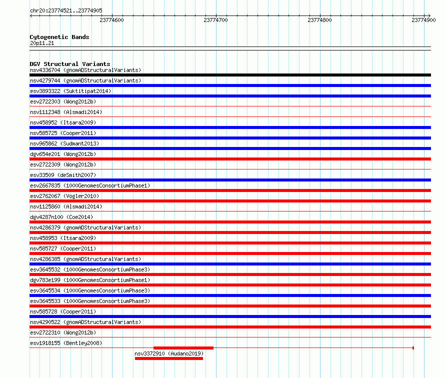Click the 23774600 ruler position label

(111, 20)
